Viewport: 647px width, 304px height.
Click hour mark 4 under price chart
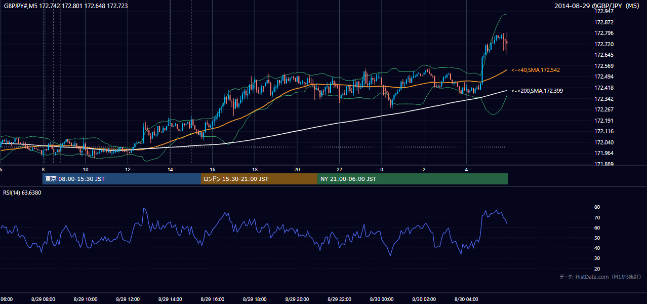(x=466, y=169)
